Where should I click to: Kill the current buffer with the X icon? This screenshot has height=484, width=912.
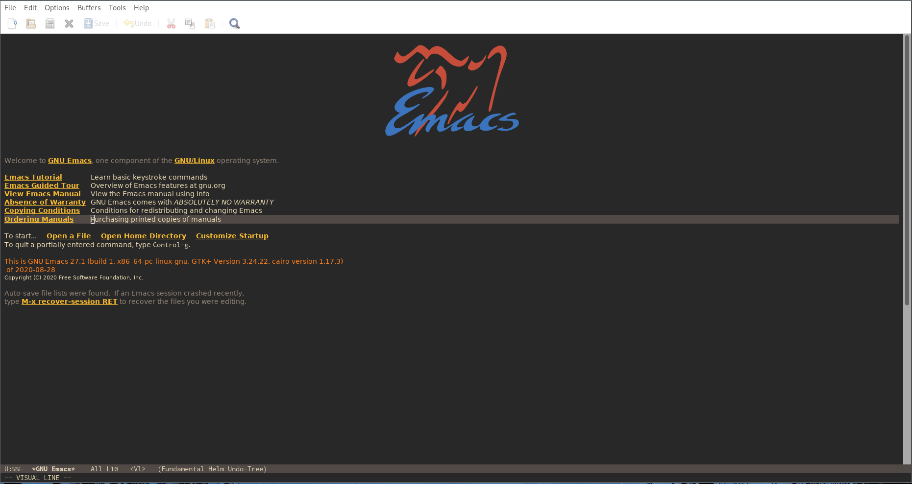(x=69, y=23)
